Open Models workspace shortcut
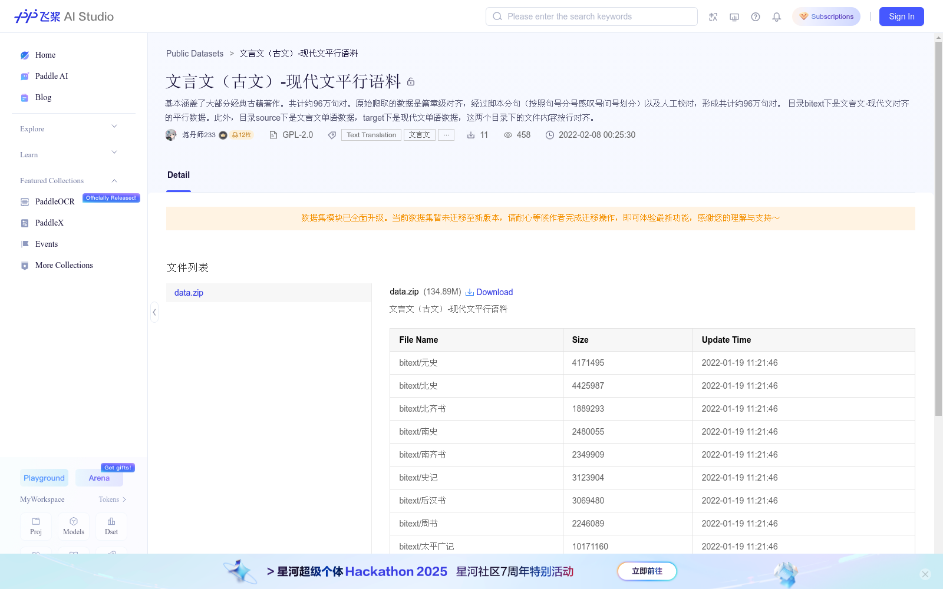 click(x=74, y=527)
